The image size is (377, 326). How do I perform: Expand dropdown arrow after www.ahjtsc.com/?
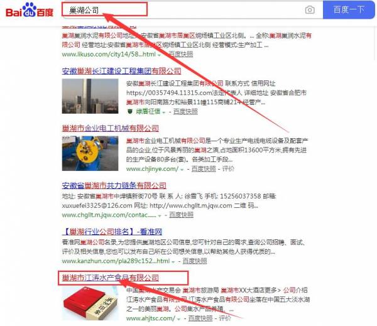pyautogui.click(x=178, y=319)
